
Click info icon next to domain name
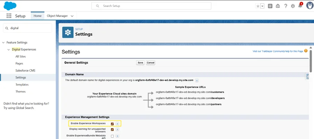(197, 80)
